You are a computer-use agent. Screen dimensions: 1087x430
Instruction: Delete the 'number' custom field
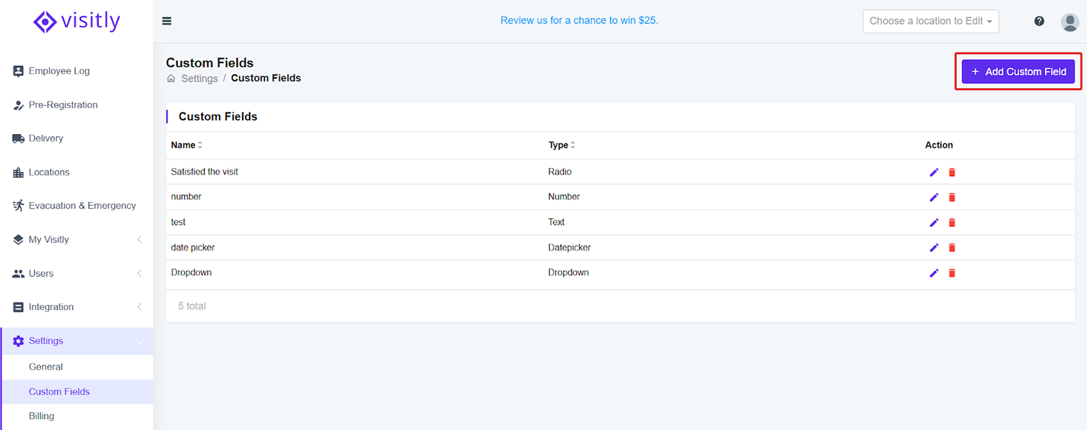click(952, 197)
